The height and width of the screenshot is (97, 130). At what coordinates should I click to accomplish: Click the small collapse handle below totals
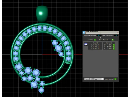coord(100,38)
